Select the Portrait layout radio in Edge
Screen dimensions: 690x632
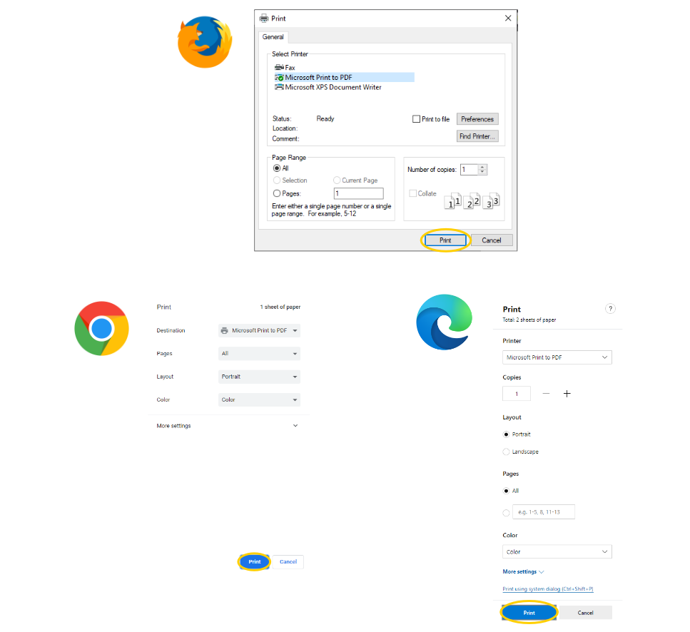pyautogui.click(x=506, y=434)
